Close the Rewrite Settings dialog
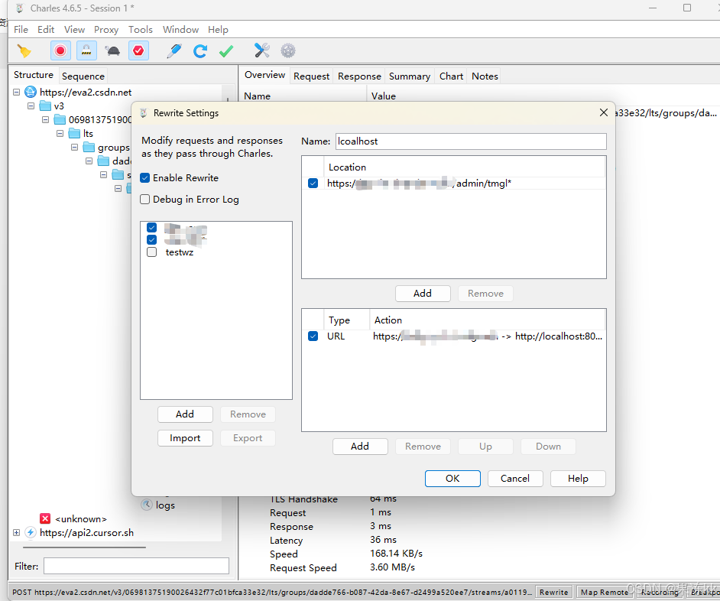The width and height of the screenshot is (720, 601). [604, 112]
